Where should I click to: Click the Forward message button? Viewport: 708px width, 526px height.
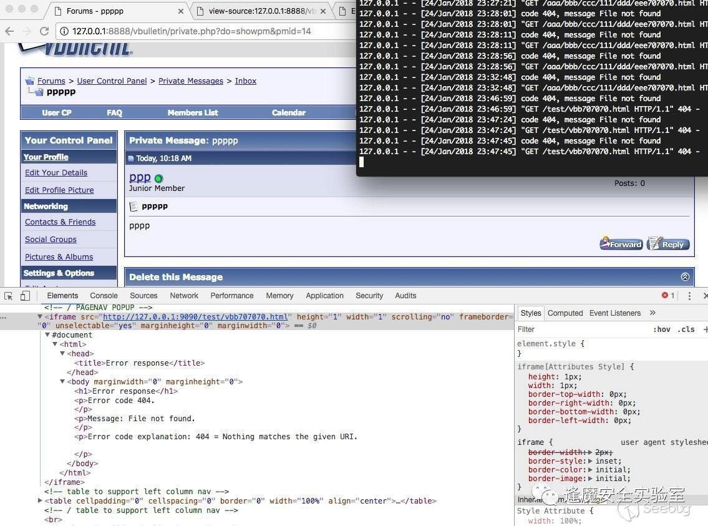tap(621, 244)
